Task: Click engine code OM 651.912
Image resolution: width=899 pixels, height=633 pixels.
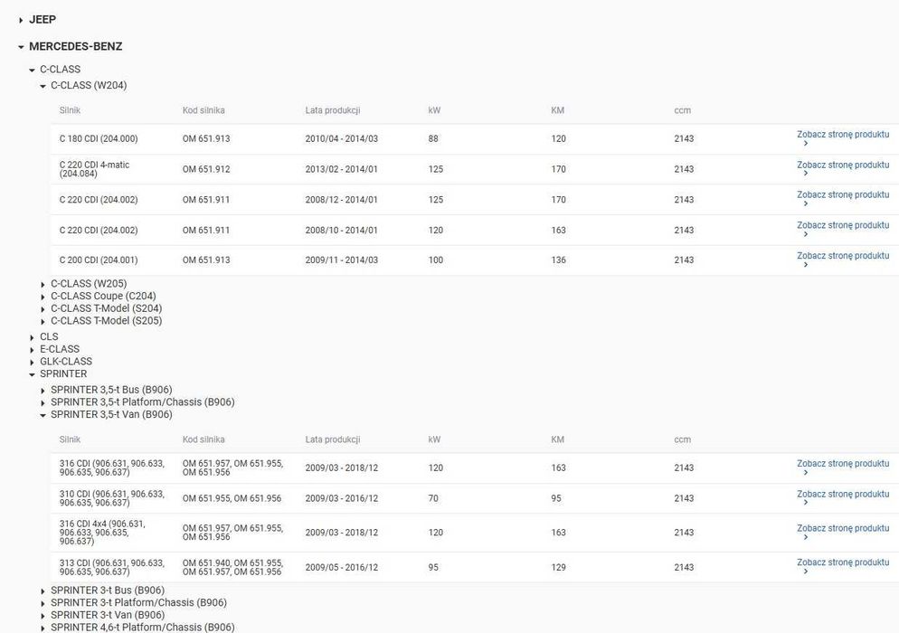Action: click(206, 169)
